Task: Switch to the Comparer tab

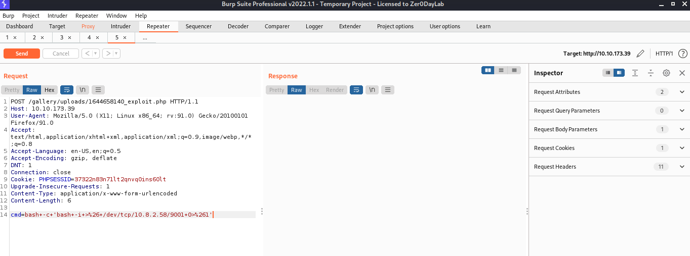Action: 277,26
